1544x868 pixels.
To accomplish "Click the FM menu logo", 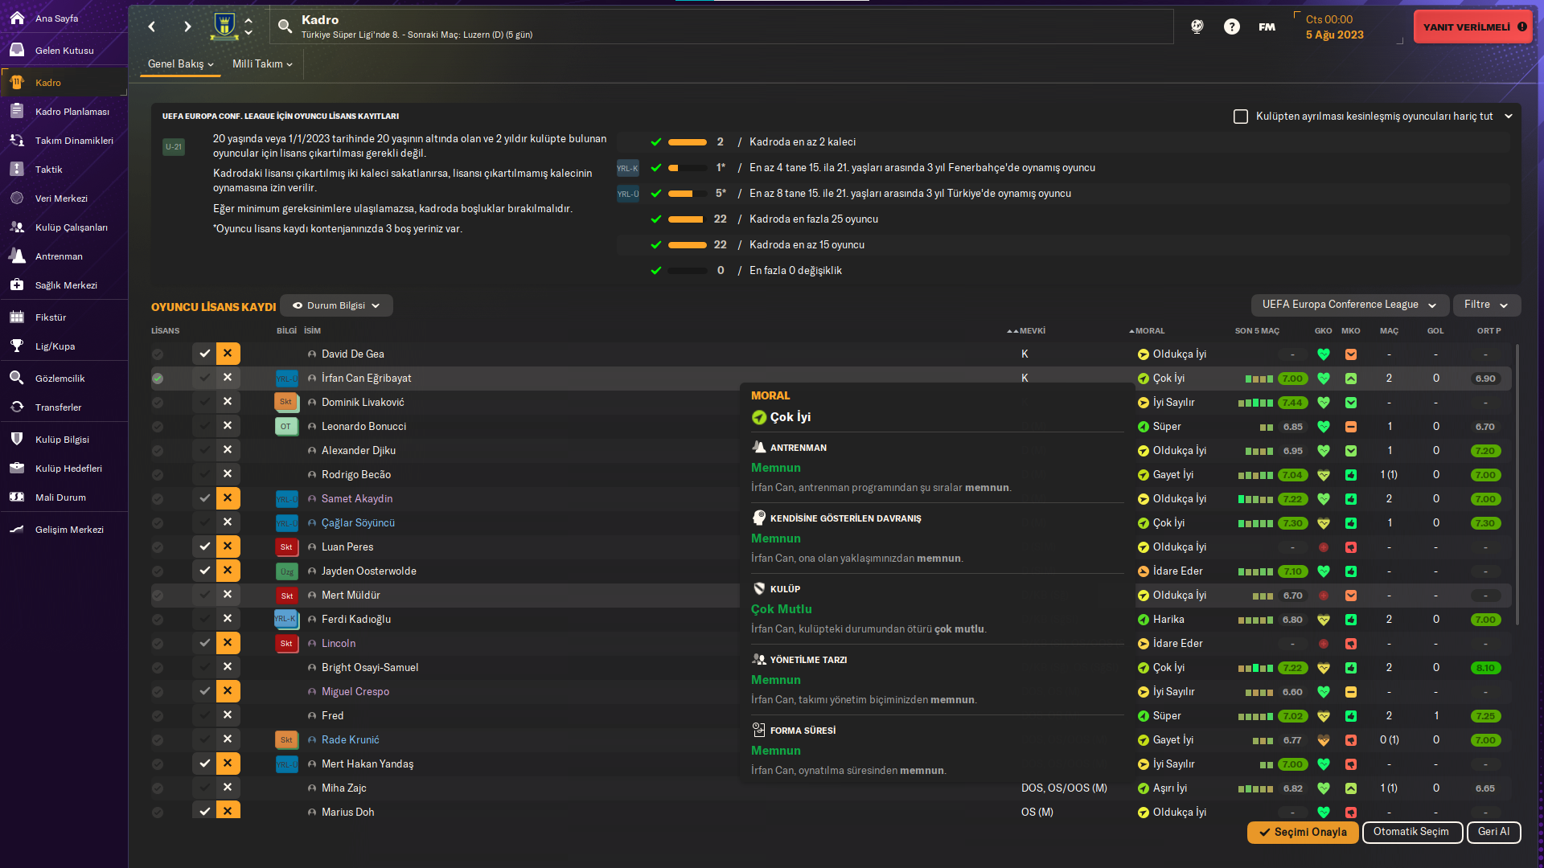I will 1267,27.
